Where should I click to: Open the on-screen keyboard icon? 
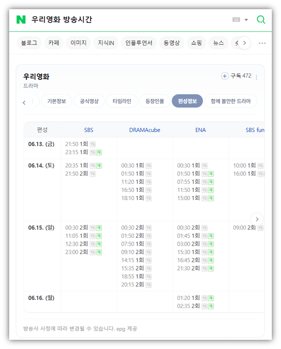(236, 20)
